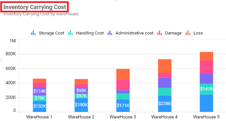Click the orange Loss segment of WareHouse 3
The width and height of the screenshot is (226, 121).
point(123,74)
